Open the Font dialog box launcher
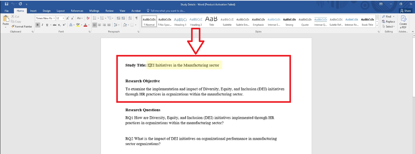The height and width of the screenshot is (154, 415). click(90, 32)
